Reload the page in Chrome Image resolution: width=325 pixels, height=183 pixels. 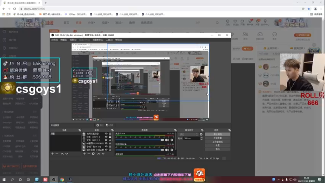click(x=15, y=9)
